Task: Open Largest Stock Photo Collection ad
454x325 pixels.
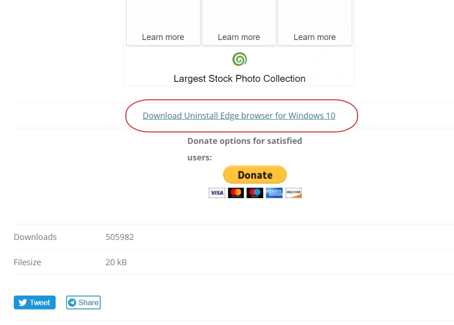Action: coord(239,79)
